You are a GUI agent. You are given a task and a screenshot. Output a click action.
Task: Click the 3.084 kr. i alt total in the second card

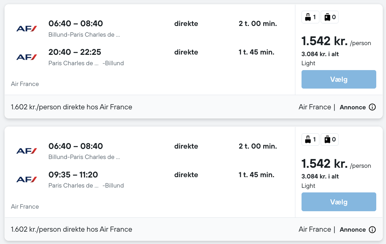[x=320, y=177]
